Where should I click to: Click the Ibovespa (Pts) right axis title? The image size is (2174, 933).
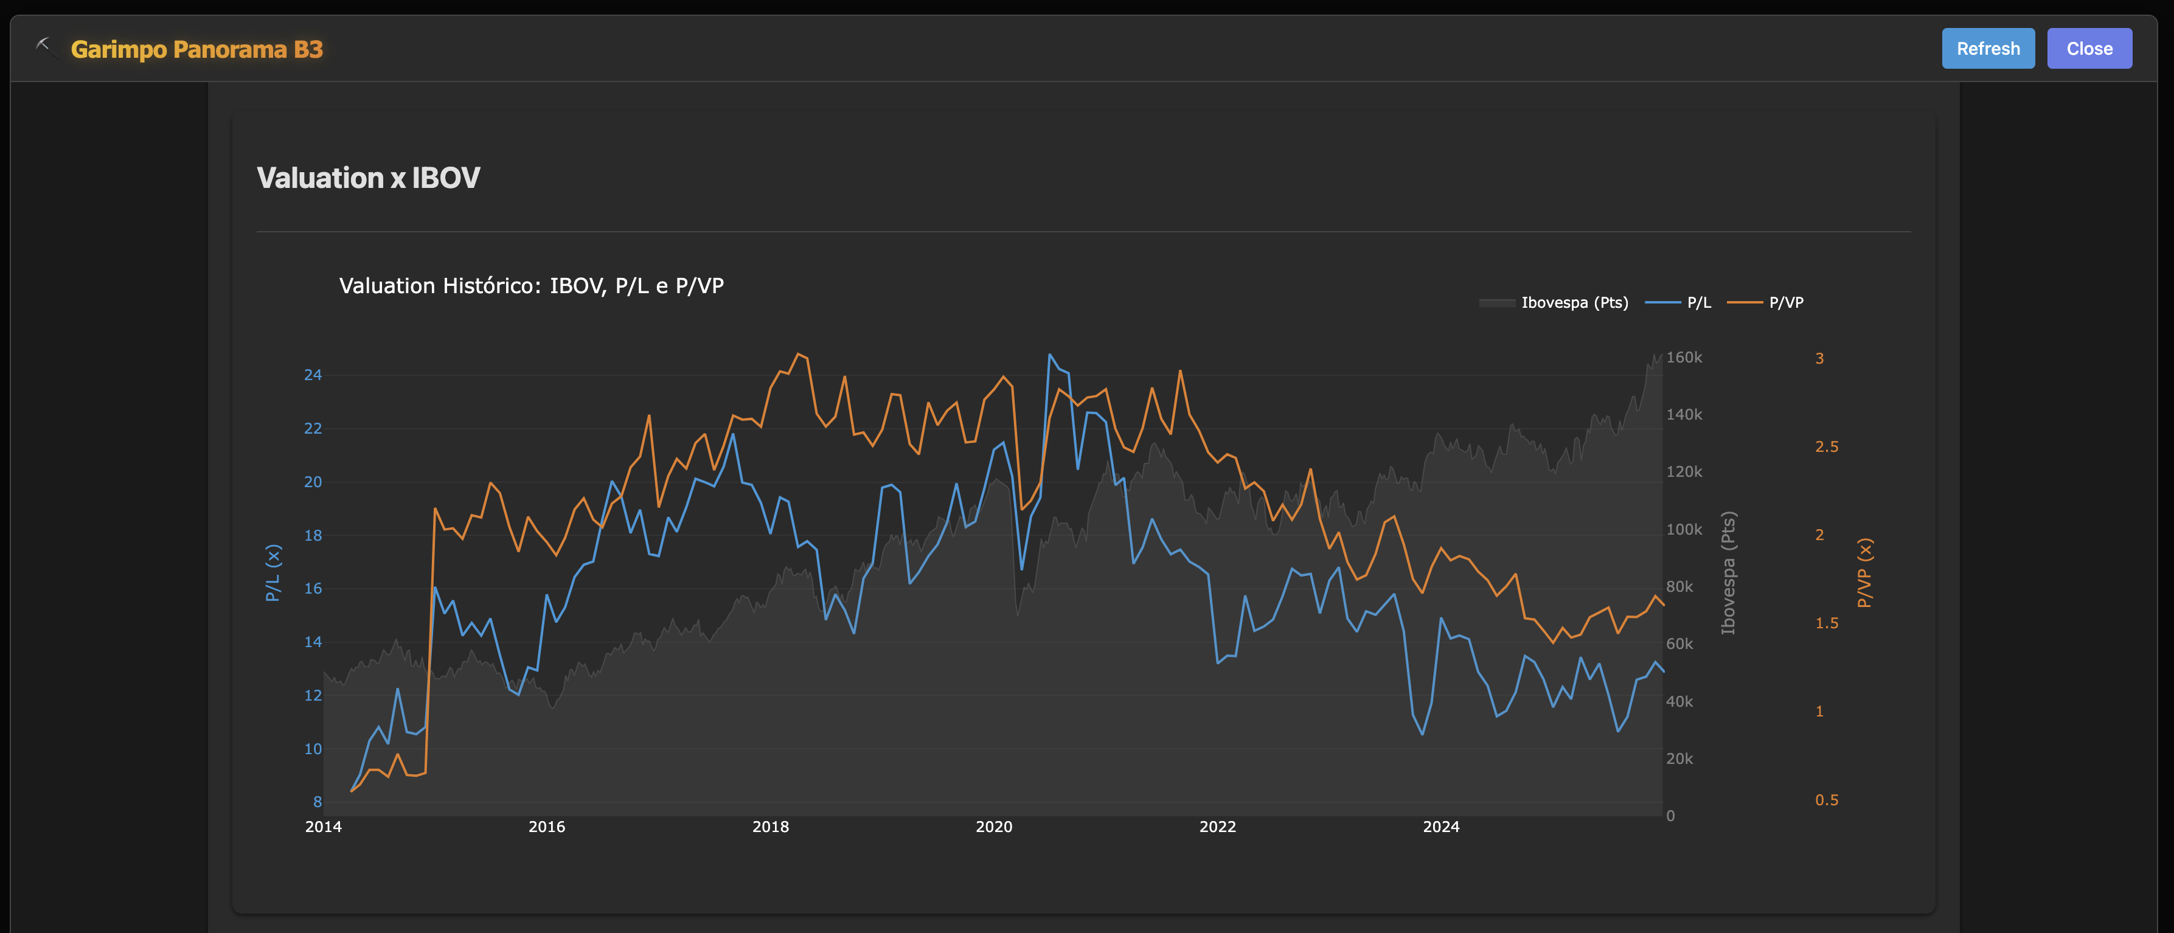point(1728,573)
